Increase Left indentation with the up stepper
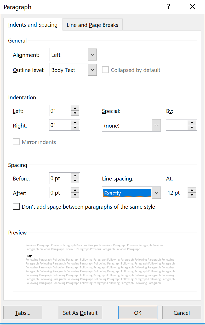 (x=76, y=109)
